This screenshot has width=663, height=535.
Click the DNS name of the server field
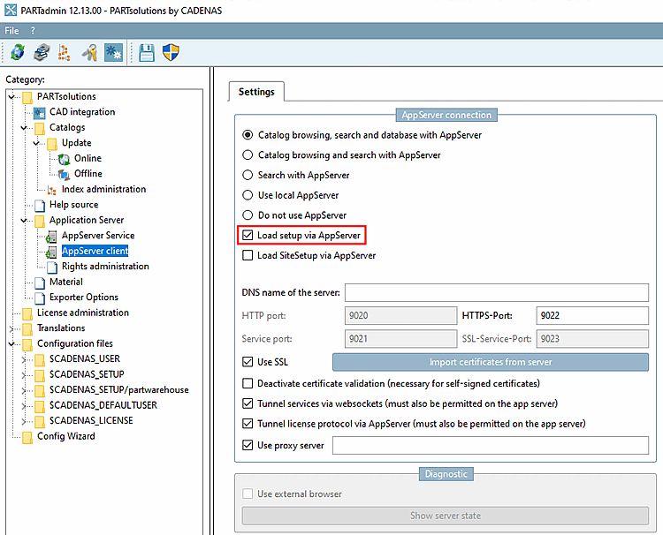[x=497, y=292]
